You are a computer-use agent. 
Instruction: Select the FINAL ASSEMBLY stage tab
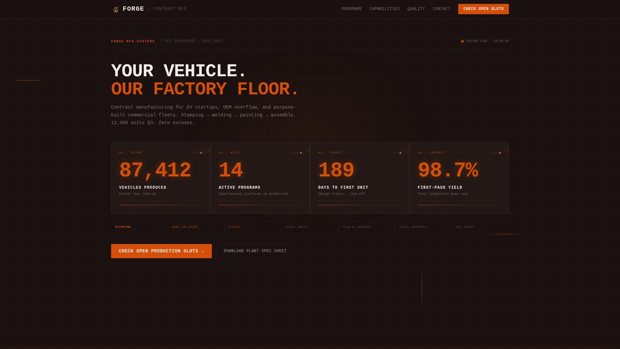point(414,227)
